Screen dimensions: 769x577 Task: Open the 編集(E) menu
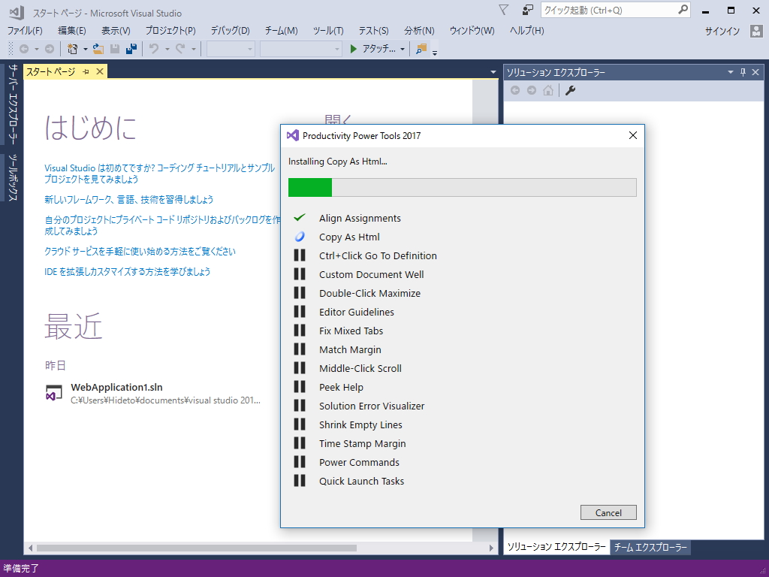pyautogui.click(x=72, y=31)
